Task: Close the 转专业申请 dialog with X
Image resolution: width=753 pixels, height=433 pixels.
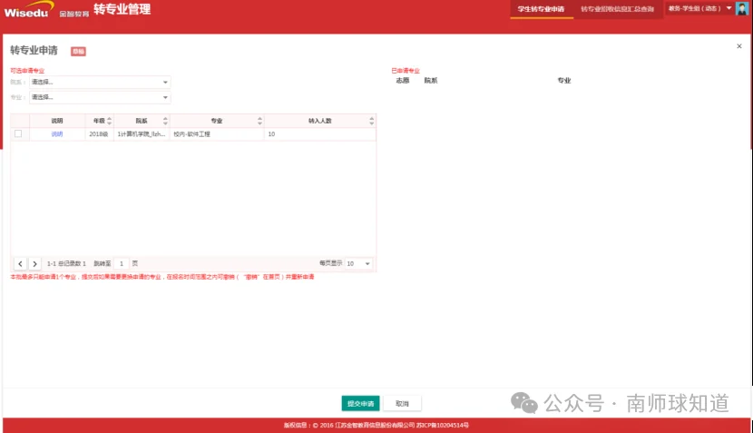Action: pos(739,46)
